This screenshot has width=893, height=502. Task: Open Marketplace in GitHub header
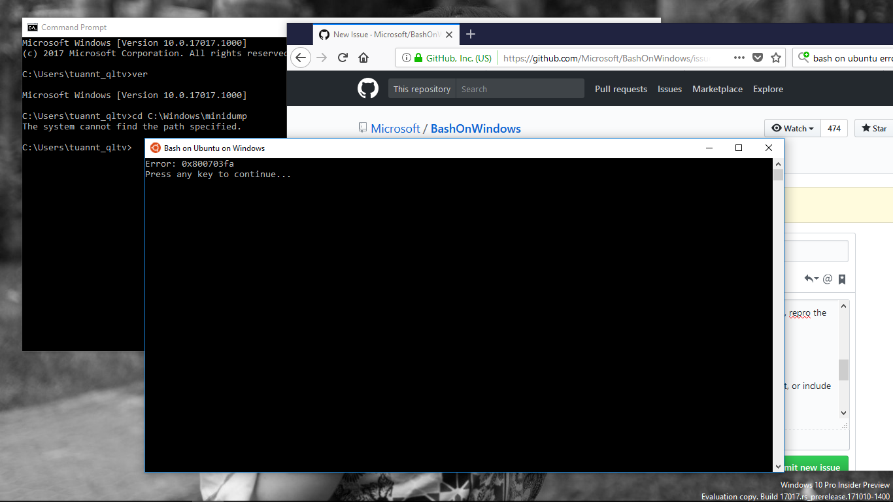717,89
